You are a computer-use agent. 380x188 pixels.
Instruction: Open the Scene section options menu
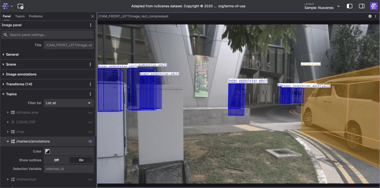point(90,64)
